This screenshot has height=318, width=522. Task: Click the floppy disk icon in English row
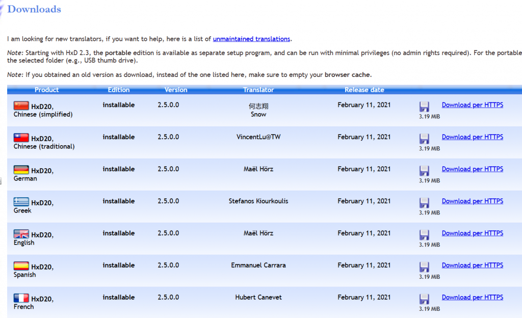point(424,235)
